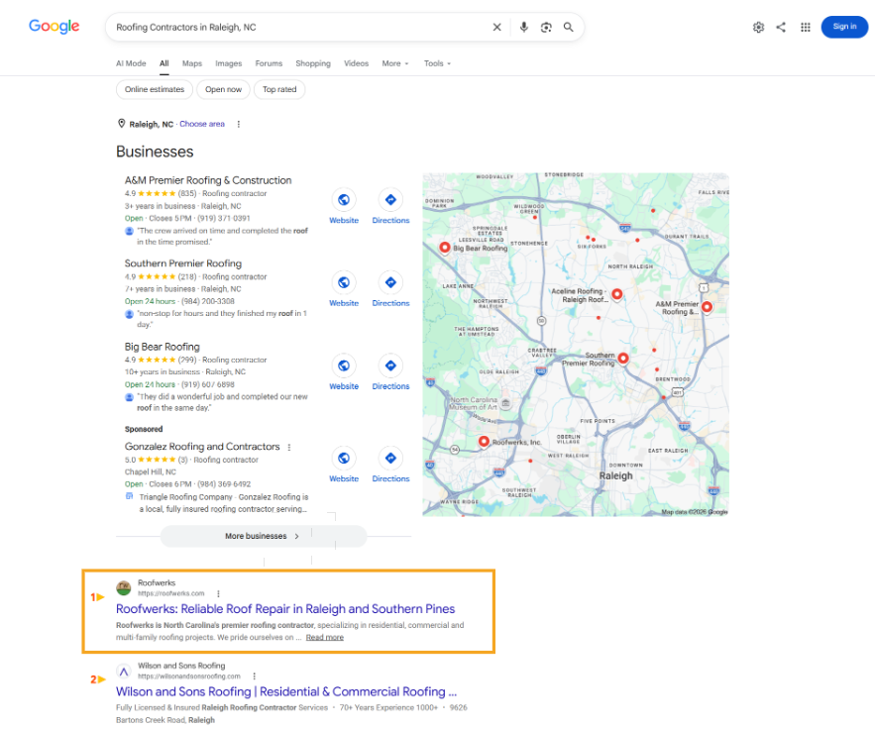
Task: Select the All results tab
Action: pyautogui.click(x=164, y=63)
